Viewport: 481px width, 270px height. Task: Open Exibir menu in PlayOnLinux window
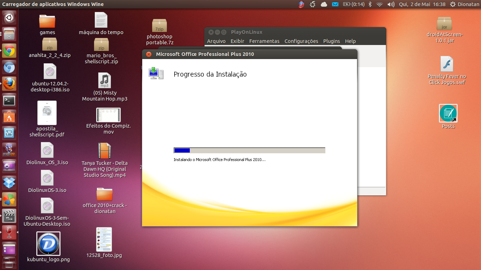coord(237,41)
